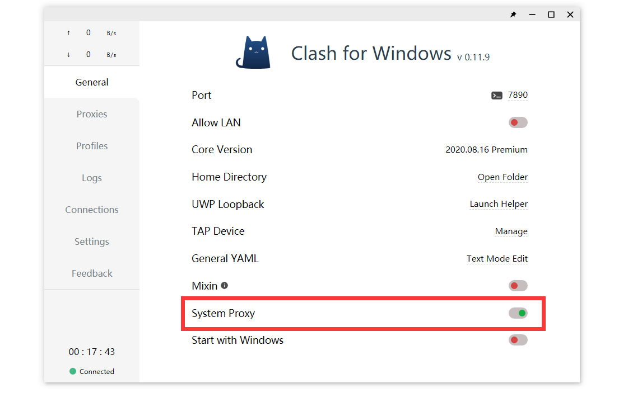This screenshot has width=628, height=393.
Task: Click Open Folder for Home Directory
Action: (503, 177)
